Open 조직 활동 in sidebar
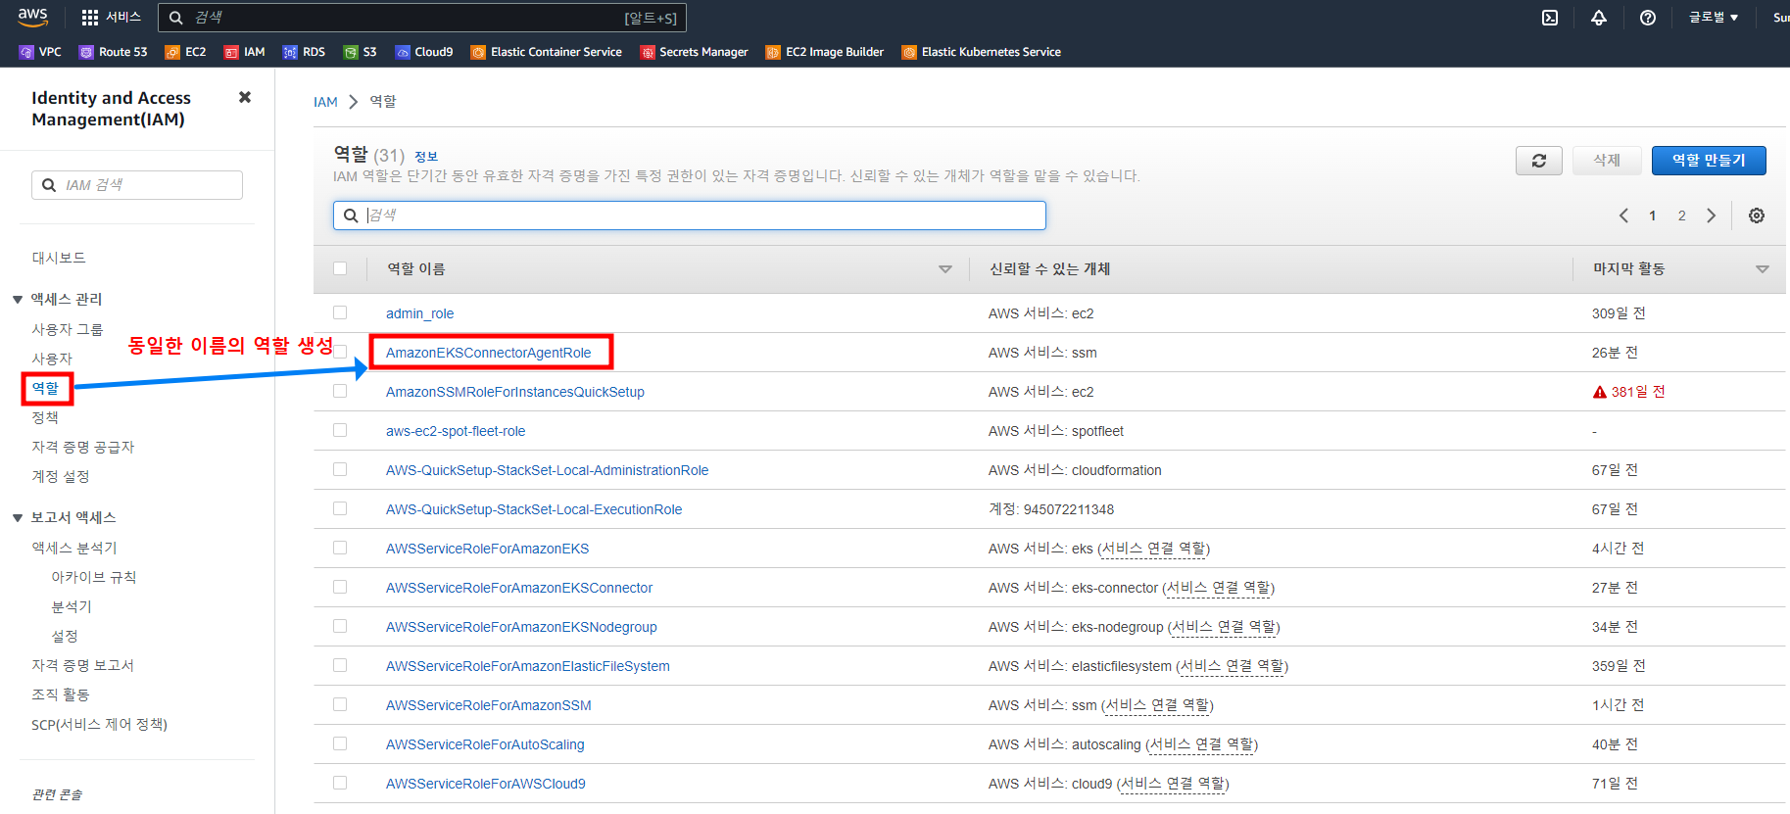Image resolution: width=1790 pixels, height=814 pixels. (61, 694)
